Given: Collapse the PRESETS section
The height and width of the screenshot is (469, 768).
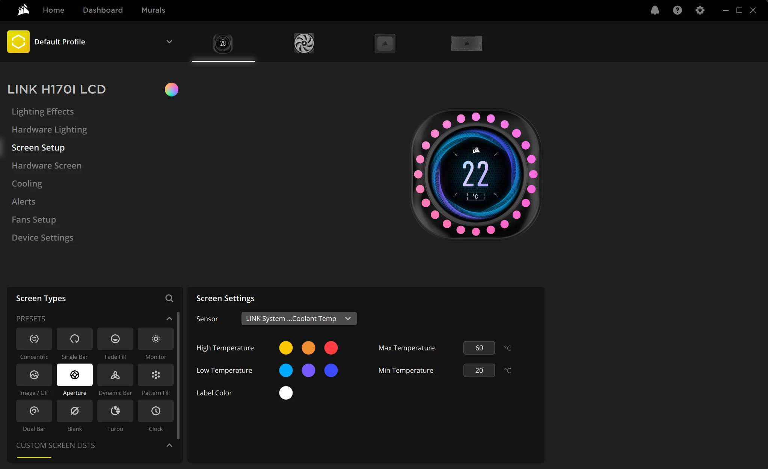Looking at the screenshot, I should tap(169, 319).
